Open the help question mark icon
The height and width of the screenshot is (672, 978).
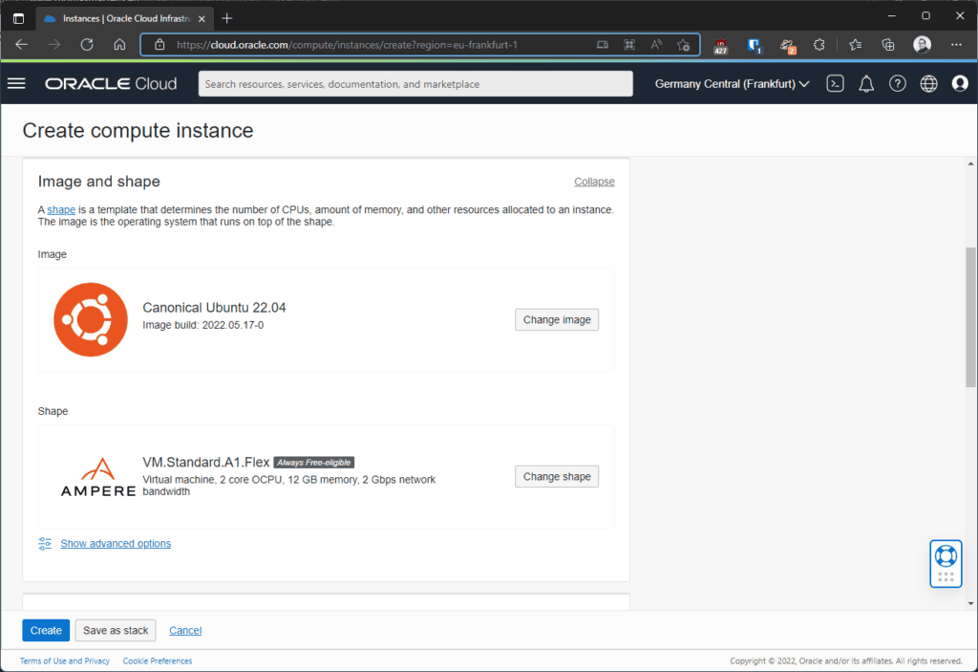(x=898, y=83)
